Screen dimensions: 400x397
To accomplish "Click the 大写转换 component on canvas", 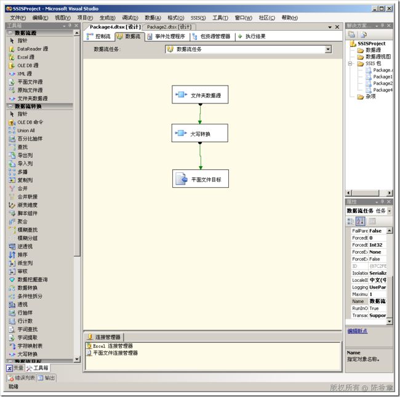I will (x=200, y=133).
